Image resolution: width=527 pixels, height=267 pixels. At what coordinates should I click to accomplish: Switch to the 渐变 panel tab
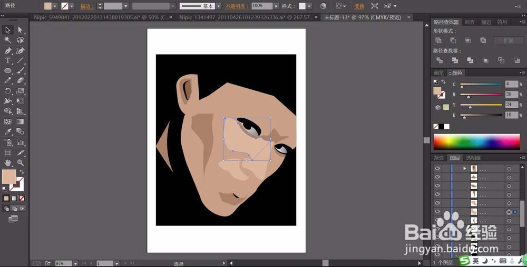point(438,158)
